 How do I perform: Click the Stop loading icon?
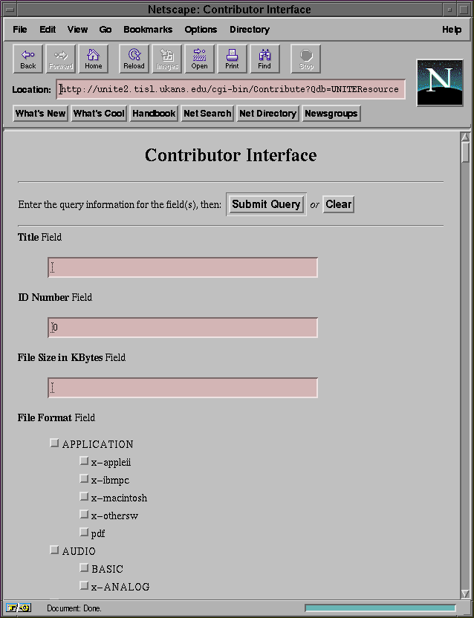[x=305, y=59]
